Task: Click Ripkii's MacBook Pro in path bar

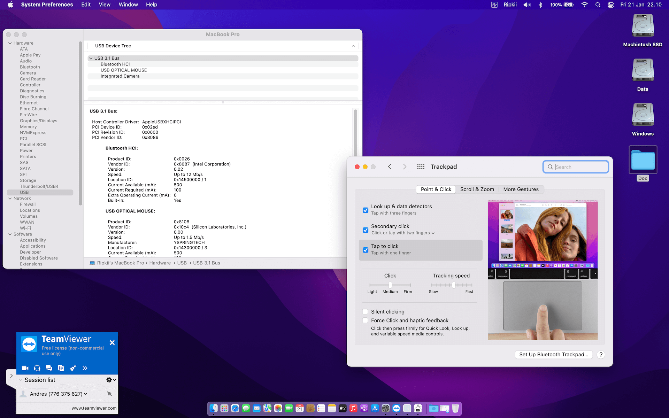Action: (120, 263)
